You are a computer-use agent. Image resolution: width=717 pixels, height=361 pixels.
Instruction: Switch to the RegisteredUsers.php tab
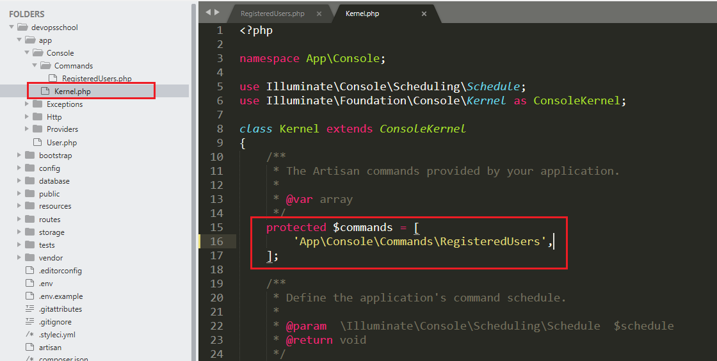tap(272, 13)
